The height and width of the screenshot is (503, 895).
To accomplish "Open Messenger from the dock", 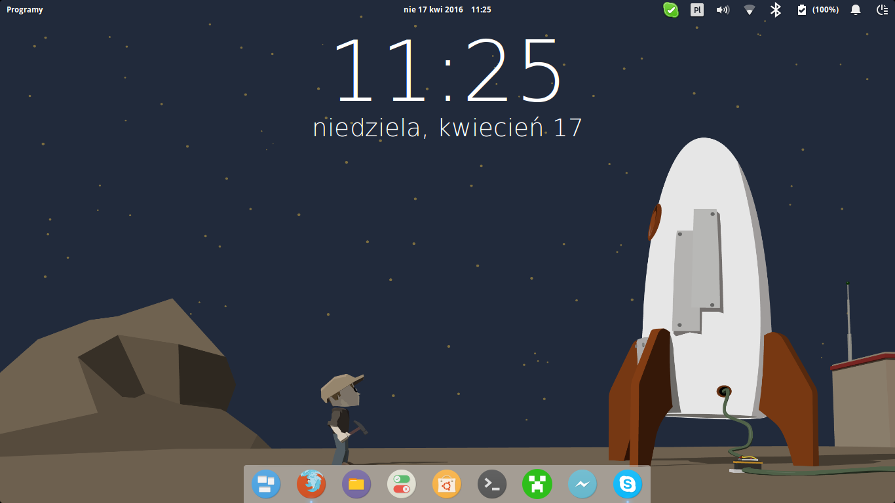I will 582,485.
